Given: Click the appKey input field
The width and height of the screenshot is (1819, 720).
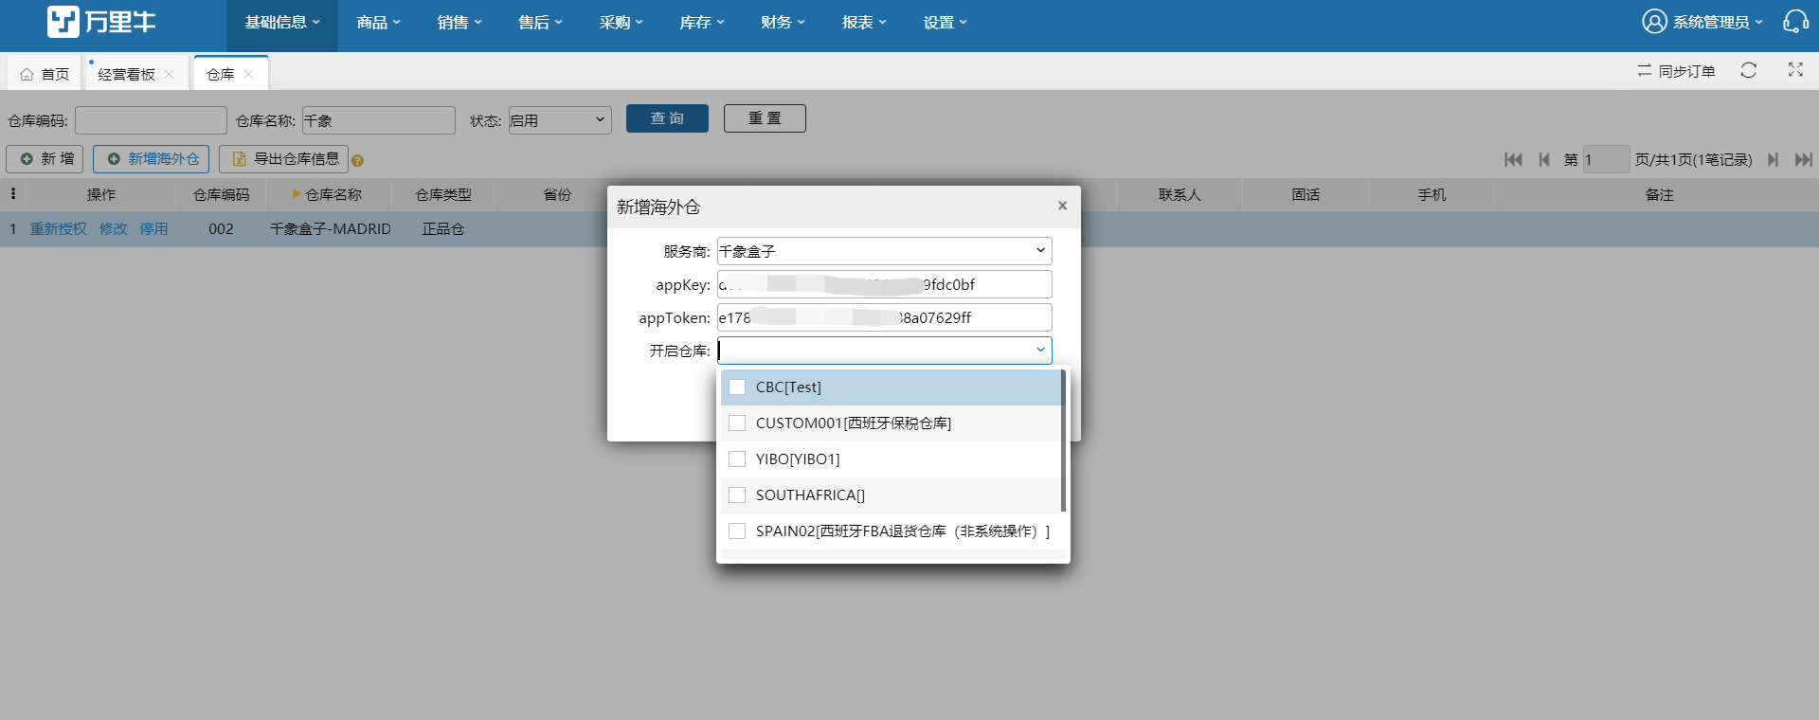Looking at the screenshot, I should pos(884,284).
